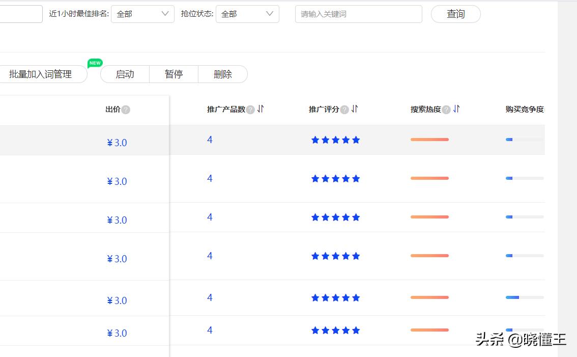The image size is (577, 357).
Task: Open the help tooltip icon for 推广评分
Action: [x=345, y=109]
